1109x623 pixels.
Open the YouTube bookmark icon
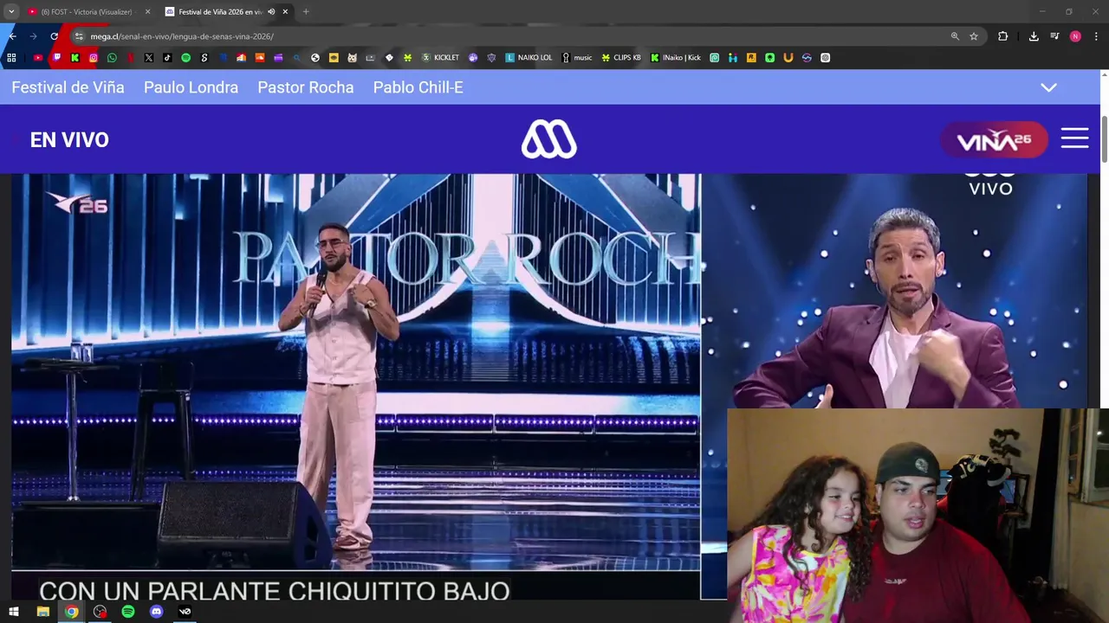click(x=38, y=58)
